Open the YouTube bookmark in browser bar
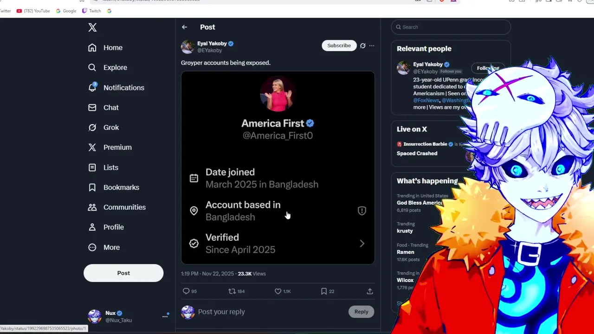The image size is (594, 334). point(33,11)
